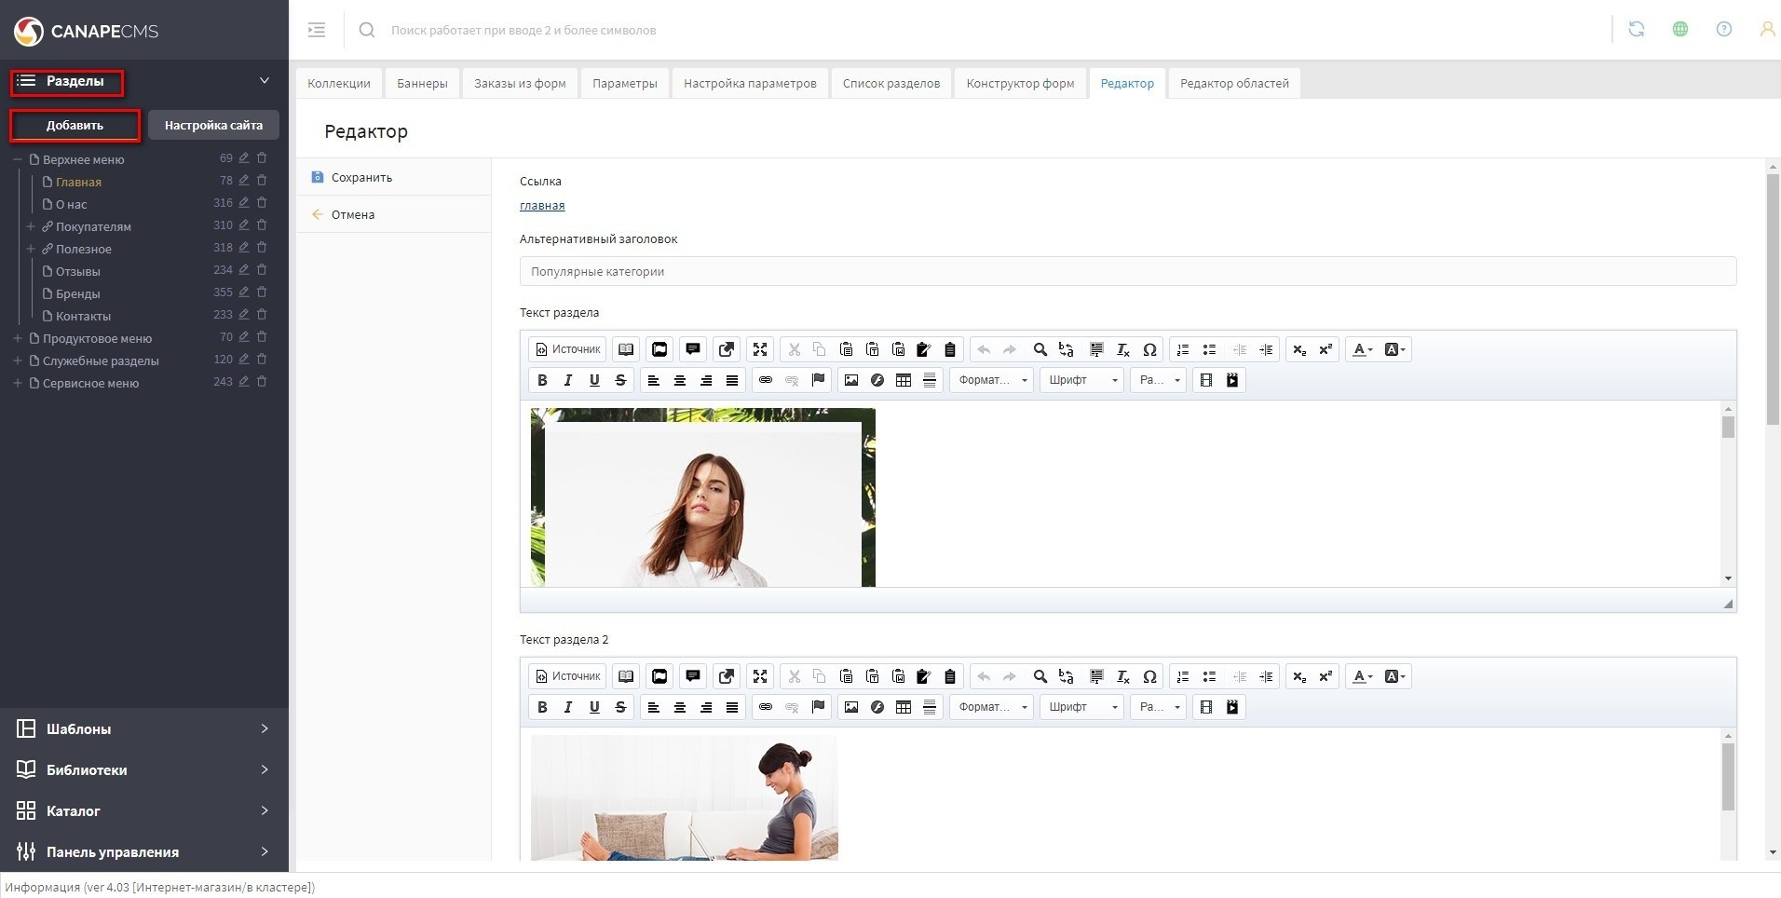1781x898 pixels.
Task: Toggle underline in the first text editor
Action: pyautogui.click(x=594, y=380)
